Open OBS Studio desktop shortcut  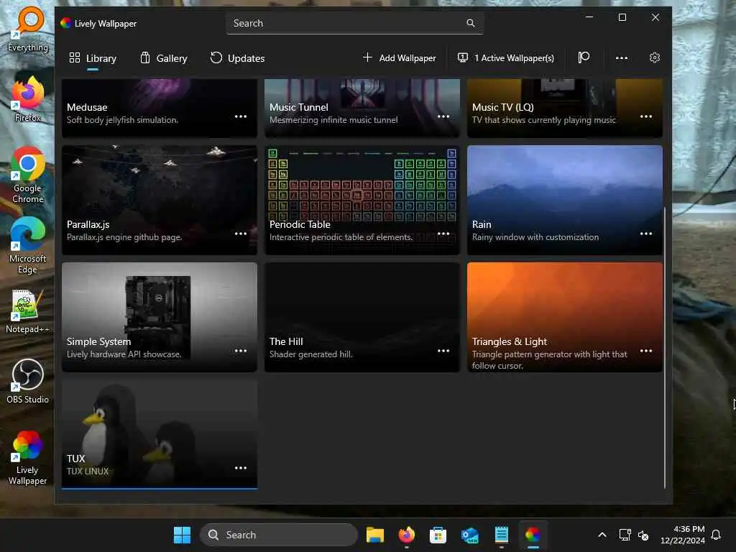click(x=28, y=381)
